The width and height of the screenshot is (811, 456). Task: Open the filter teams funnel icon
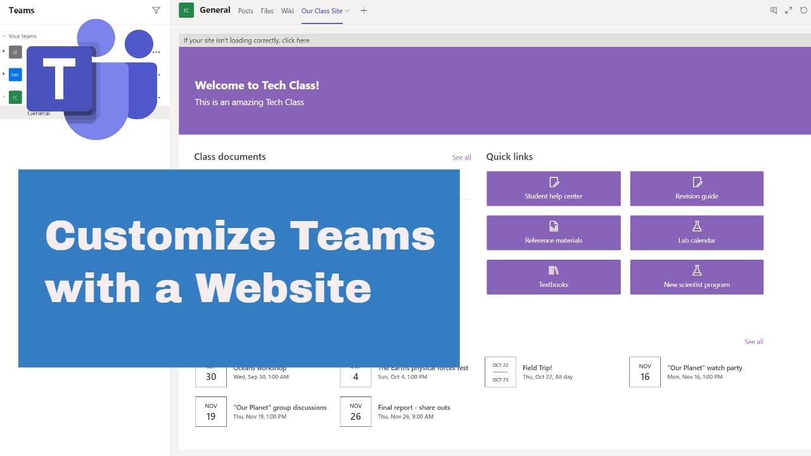tap(156, 11)
